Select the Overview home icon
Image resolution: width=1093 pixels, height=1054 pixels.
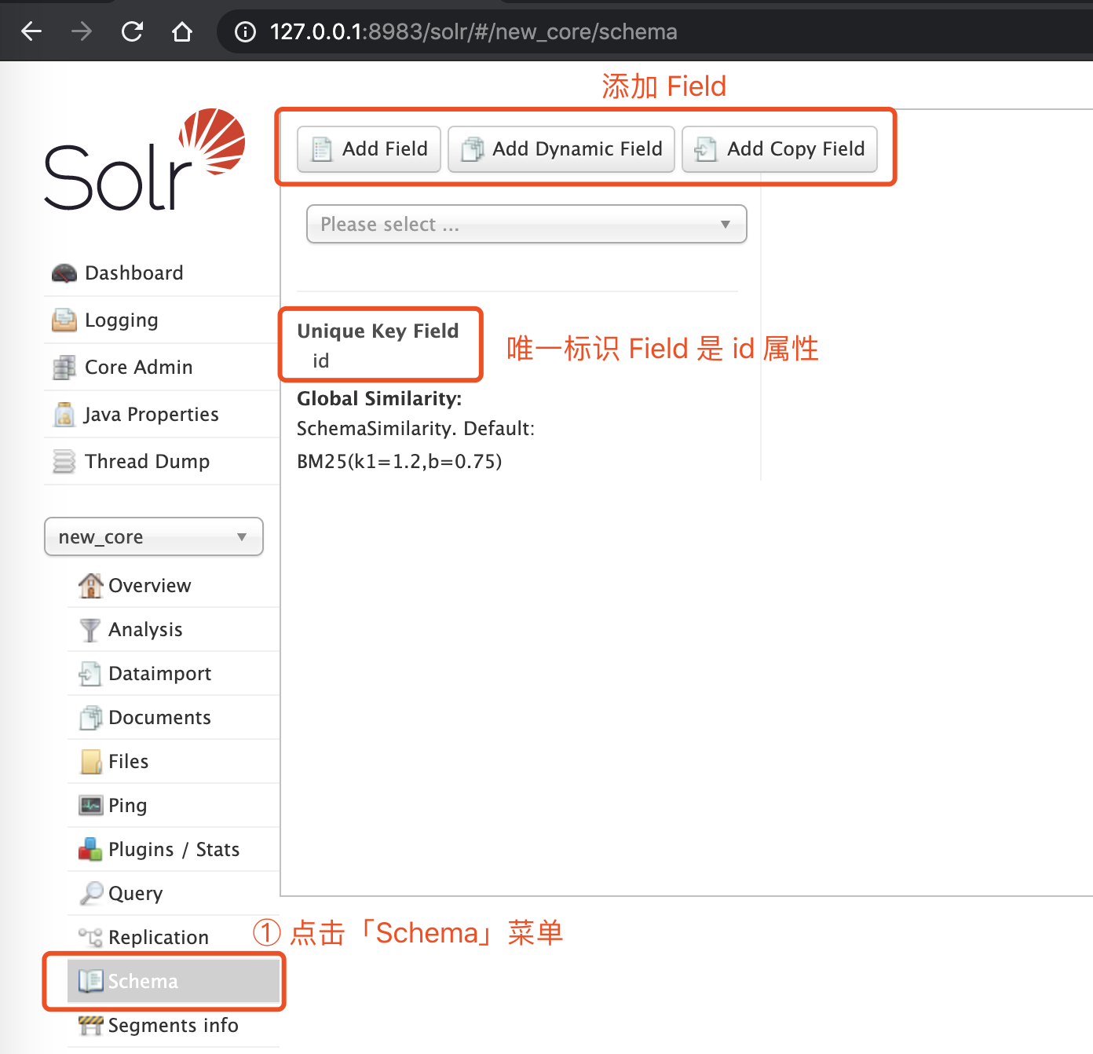90,585
